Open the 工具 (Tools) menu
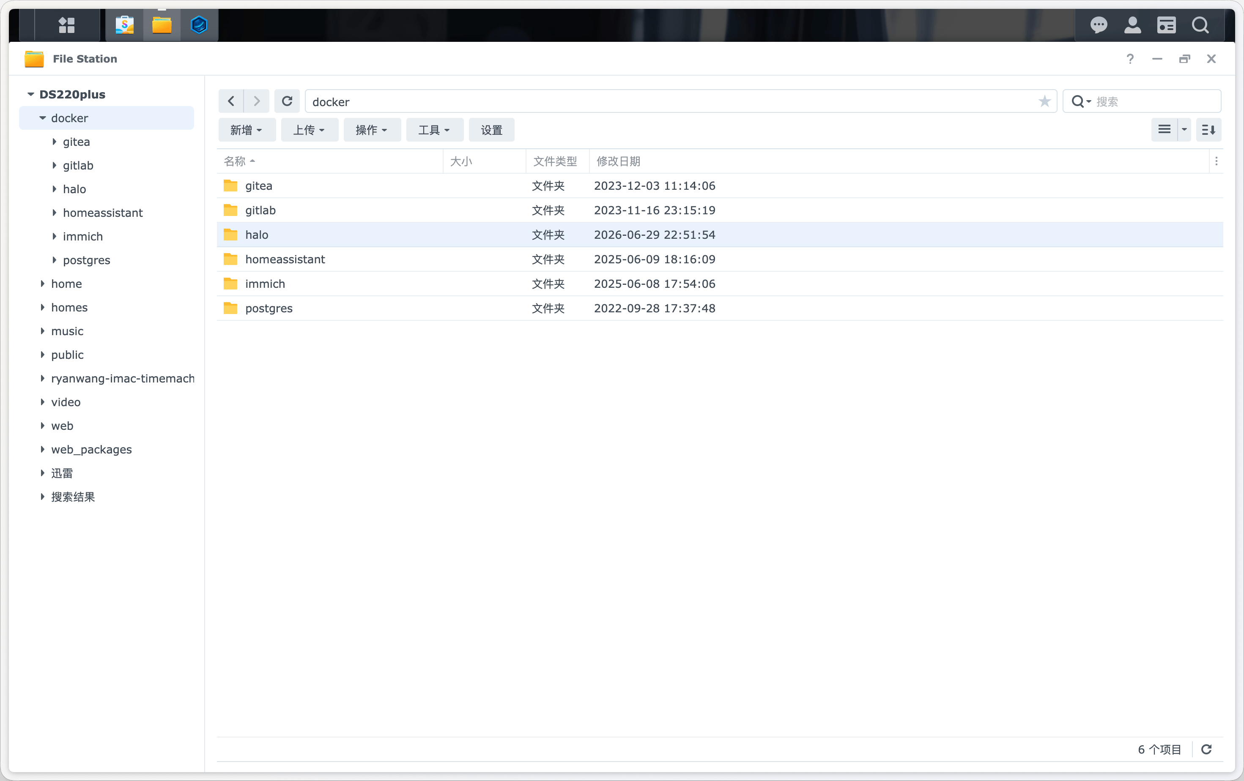This screenshot has width=1244, height=781. (435, 130)
